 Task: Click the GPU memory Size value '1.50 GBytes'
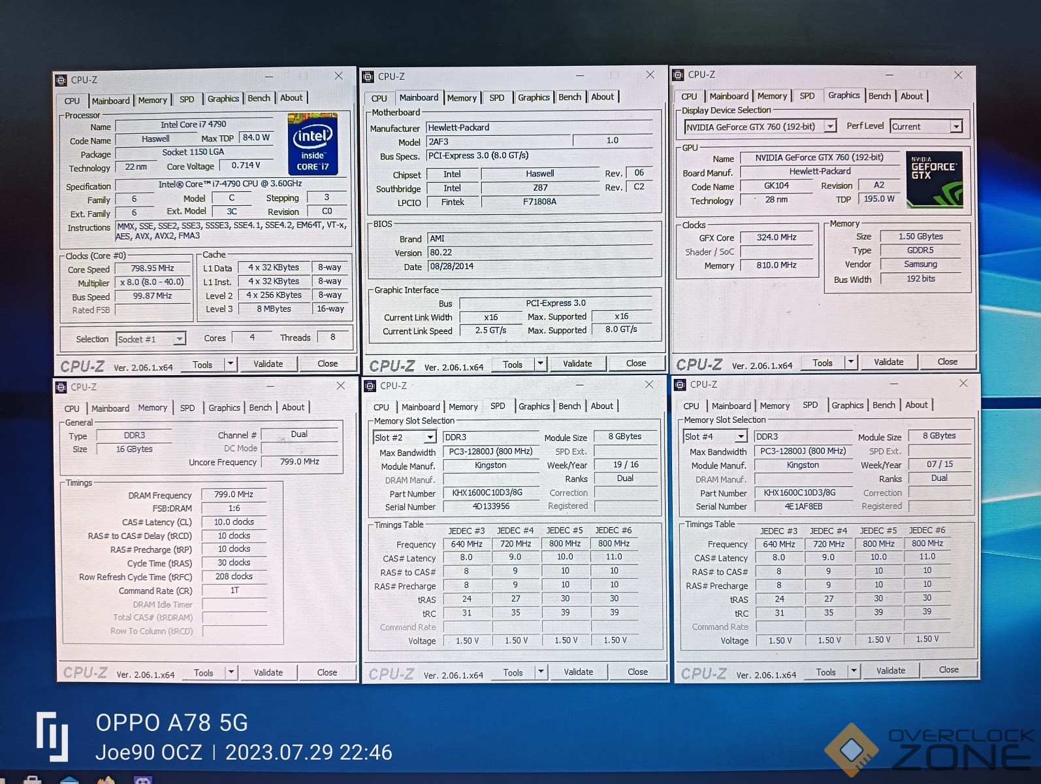tap(921, 237)
